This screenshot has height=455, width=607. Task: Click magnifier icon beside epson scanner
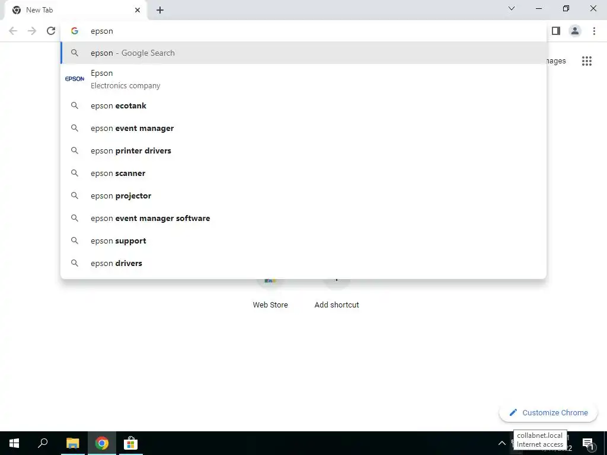(x=74, y=173)
